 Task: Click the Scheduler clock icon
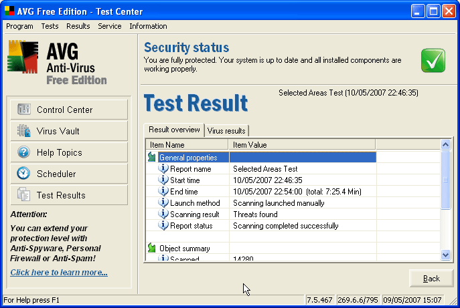click(x=23, y=173)
